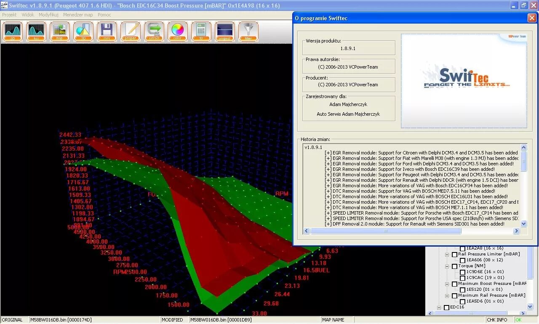Tick the Maximum Rail Pressure checkbox
Viewport: 539px width, 324px height.
pos(454,295)
